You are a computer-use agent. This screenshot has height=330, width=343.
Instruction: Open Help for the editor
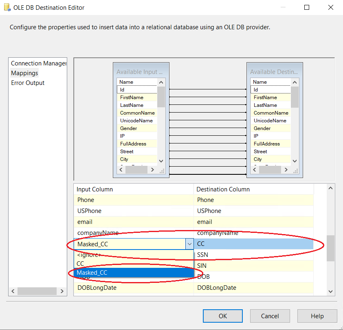tap(317, 316)
